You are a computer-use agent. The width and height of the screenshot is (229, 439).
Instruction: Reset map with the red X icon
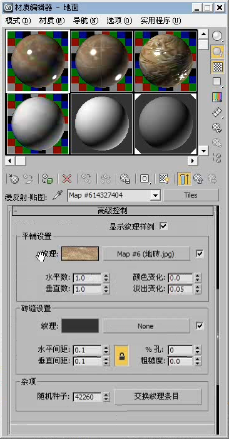[x=67, y=179]
